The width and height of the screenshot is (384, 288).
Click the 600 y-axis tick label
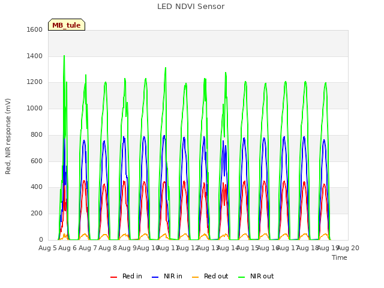[x=37, y=161]
